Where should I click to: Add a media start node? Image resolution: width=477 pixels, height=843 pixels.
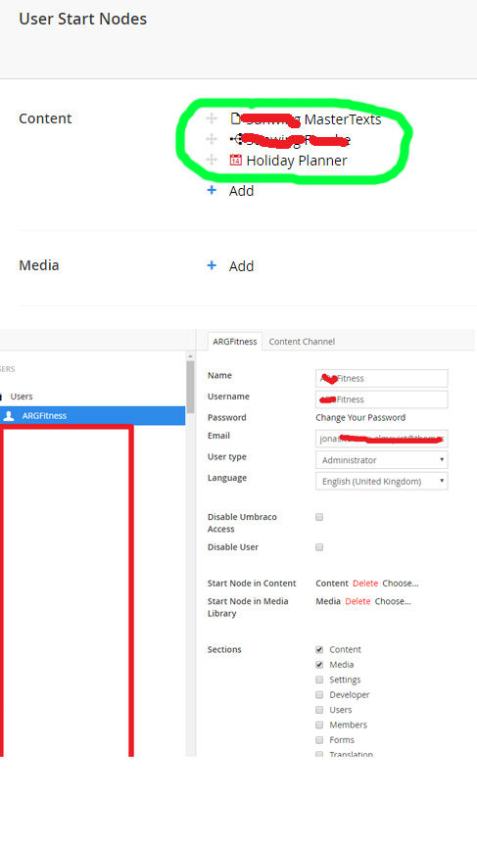(x=241, y=266)
